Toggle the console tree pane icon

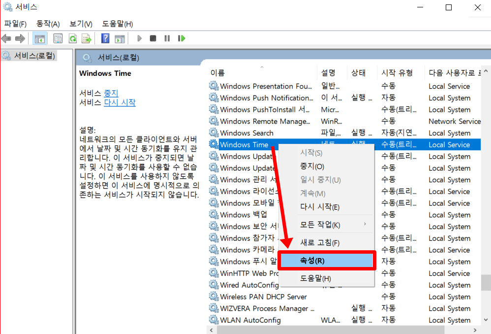tap(40, 38)
